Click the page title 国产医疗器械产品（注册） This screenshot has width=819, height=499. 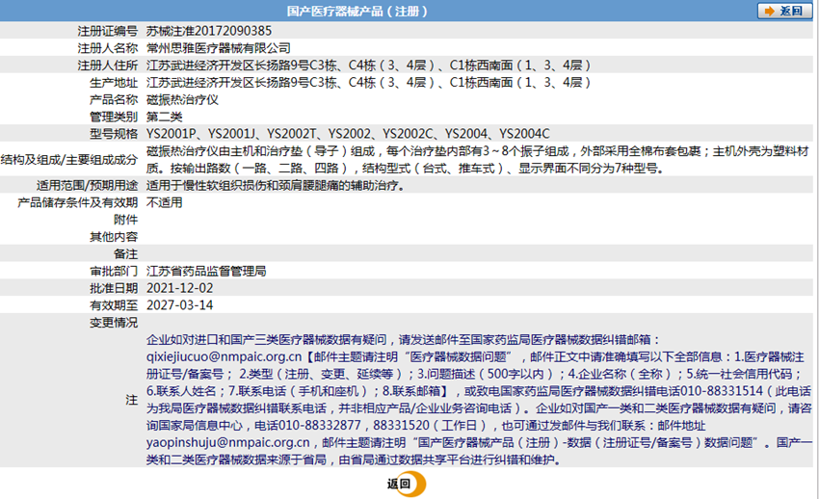[x=357, y=11]
